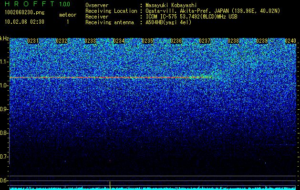300x190 pixels.
Task: Select the filename 1002060230.png
Action: (x=25, y=12)
